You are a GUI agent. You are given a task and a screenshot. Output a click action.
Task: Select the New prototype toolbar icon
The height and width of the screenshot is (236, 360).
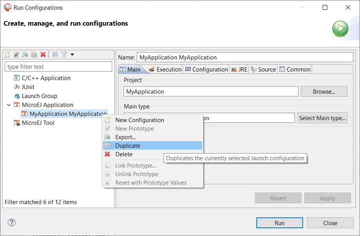16,54
